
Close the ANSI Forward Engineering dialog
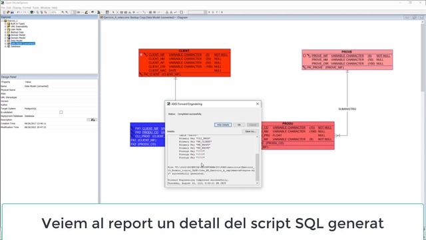click(x=258, y=104)
